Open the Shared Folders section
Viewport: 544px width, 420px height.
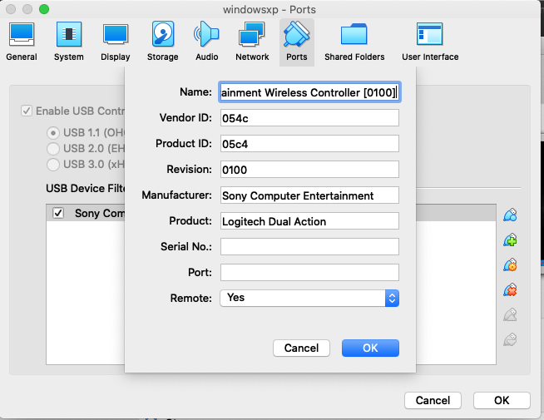click(x=354, y=42)
